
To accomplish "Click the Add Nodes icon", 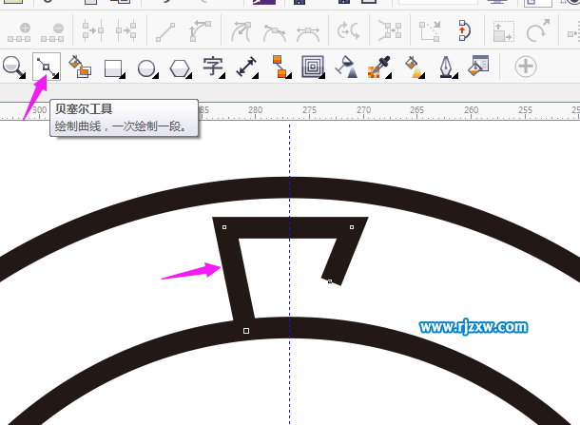I will (20, 32).
